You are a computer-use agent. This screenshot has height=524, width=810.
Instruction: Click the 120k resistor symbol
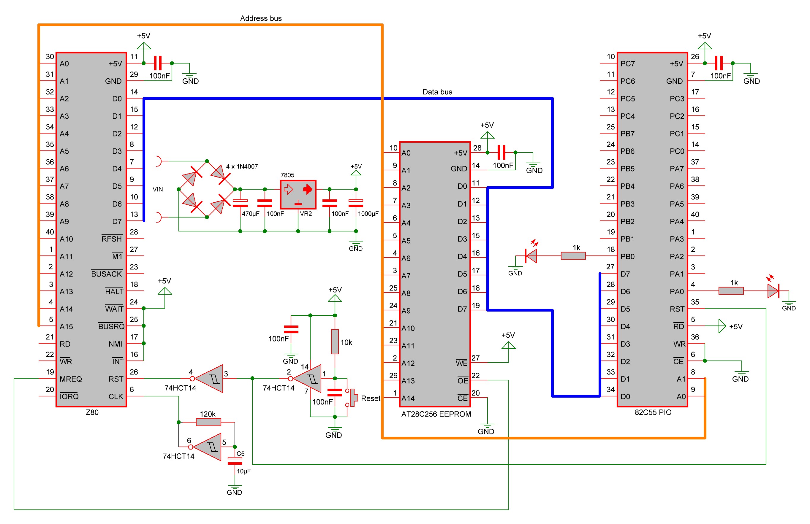[208, 422]
